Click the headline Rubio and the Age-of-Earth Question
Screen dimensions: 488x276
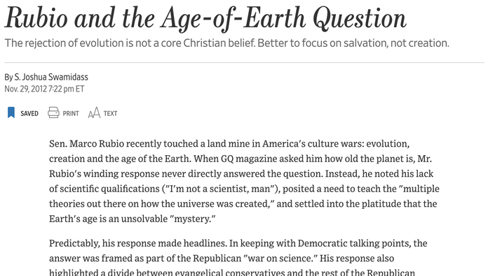pyautogui.click(x=205, y=18)
